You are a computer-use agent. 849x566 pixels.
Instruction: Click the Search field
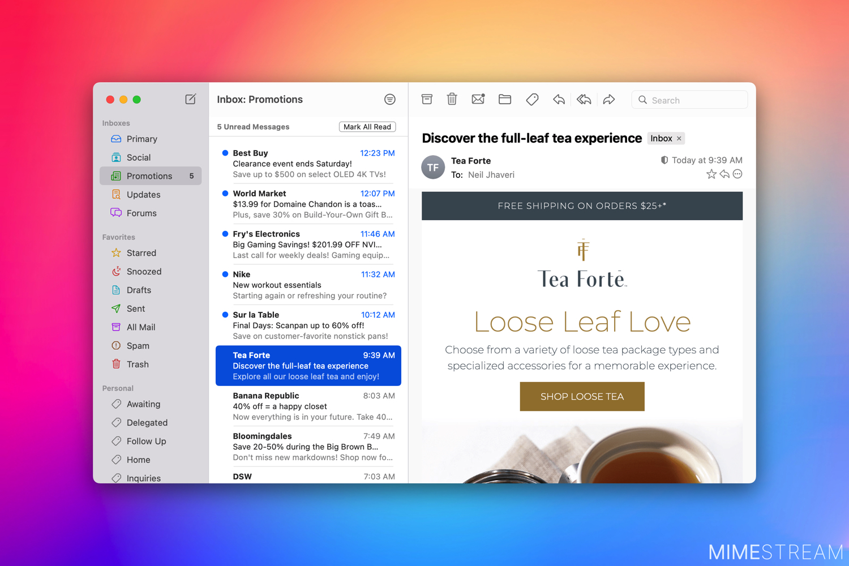689,100
